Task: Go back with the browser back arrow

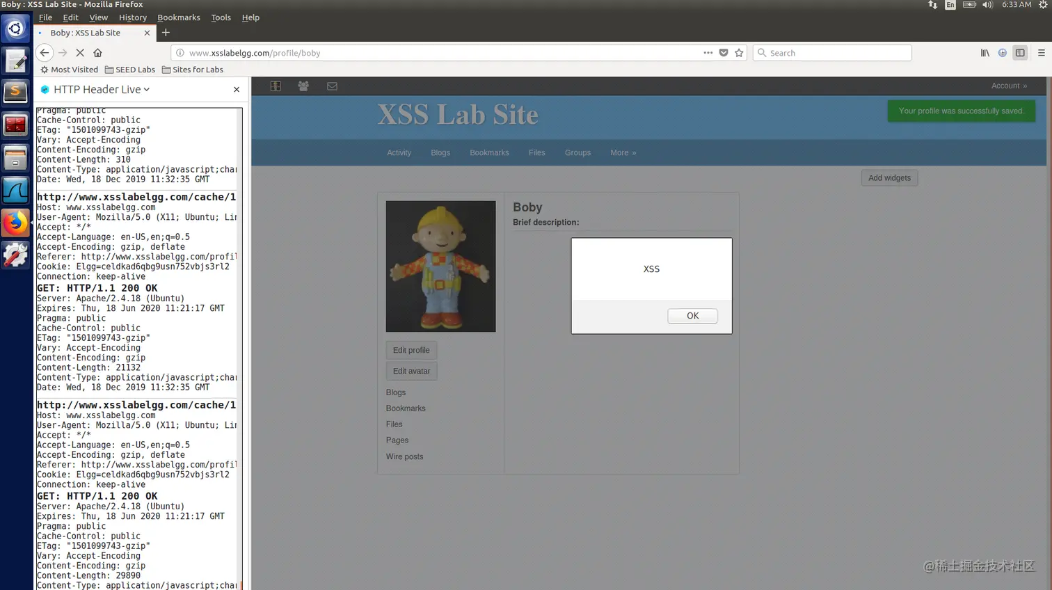Action: [45, 53]
